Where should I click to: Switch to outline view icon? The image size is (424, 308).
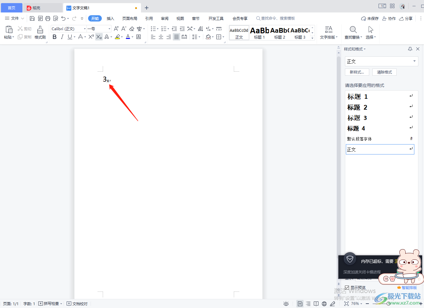click(x=308, y=304)
